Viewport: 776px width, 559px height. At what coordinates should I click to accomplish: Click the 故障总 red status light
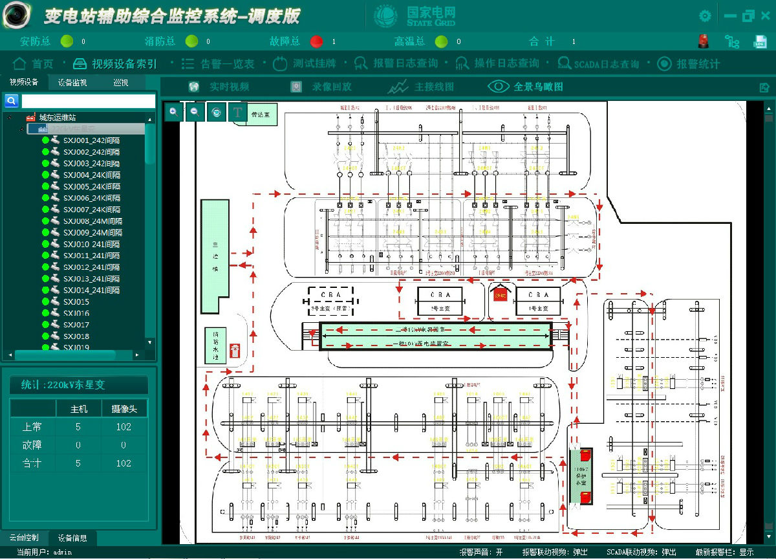click(316, 41)
